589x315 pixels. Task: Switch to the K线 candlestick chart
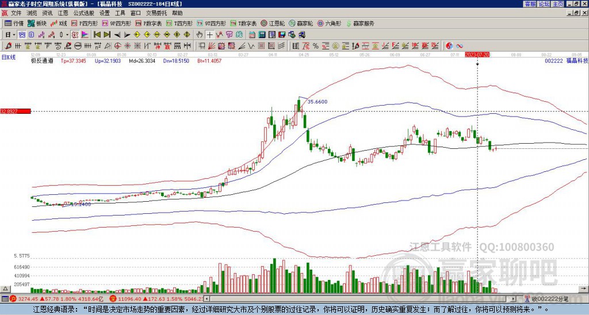59,23
